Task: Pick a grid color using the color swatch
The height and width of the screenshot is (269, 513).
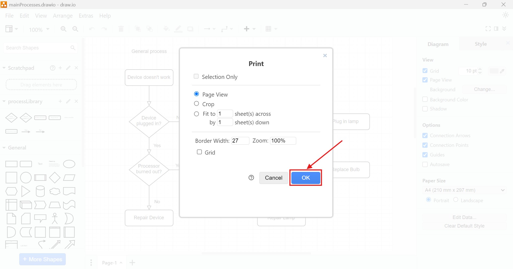Action: click(x=494, y=71)
